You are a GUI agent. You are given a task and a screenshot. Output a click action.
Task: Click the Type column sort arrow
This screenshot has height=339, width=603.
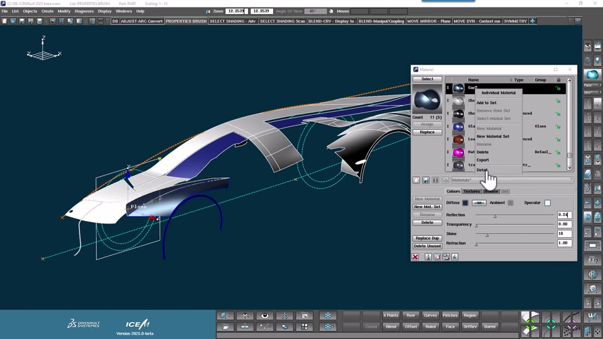click(x=511, y=80)
